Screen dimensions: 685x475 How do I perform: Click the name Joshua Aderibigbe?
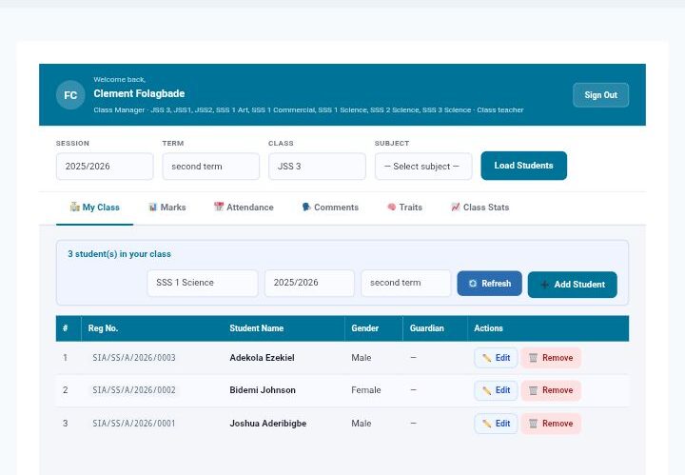click(267, 423)
